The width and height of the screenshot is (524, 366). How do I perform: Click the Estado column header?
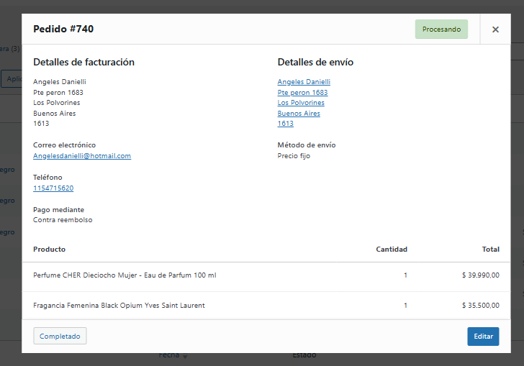[304, 356]
